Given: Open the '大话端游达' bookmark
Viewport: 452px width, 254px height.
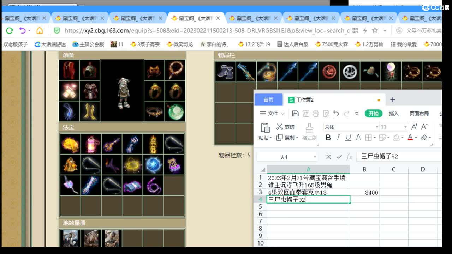Looking at the screenshot, I should click(50, 44).
